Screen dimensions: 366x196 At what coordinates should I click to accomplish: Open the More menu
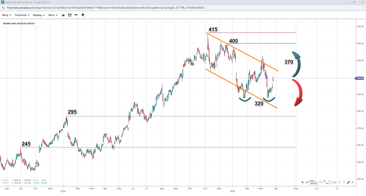pyautogui.click(x=53, y=15)
